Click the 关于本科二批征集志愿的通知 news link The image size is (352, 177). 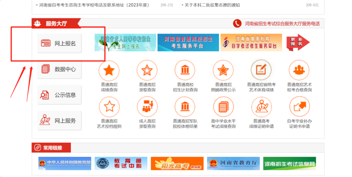pyautogui.click(x=212, y=5)
